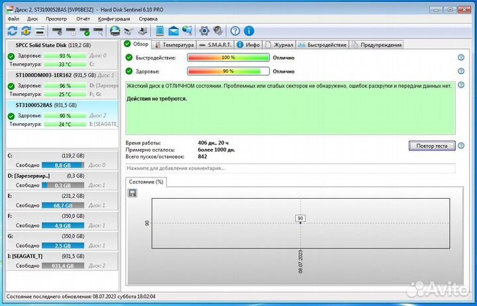The image size is (477, 306).
Task: Open the Отчёт menu
Action: tap(83, 19)
